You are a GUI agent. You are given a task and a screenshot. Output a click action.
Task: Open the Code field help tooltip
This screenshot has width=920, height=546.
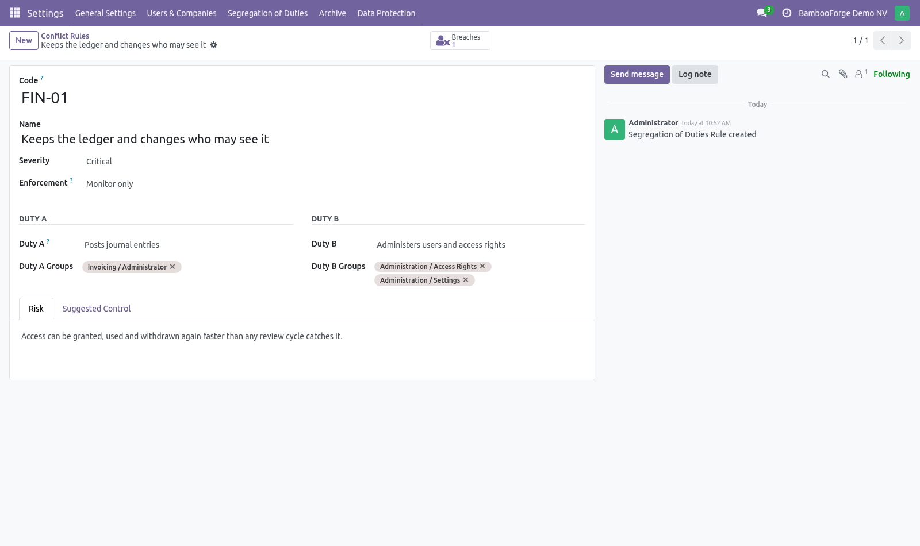pyautogui.click(x=42, y=78)
